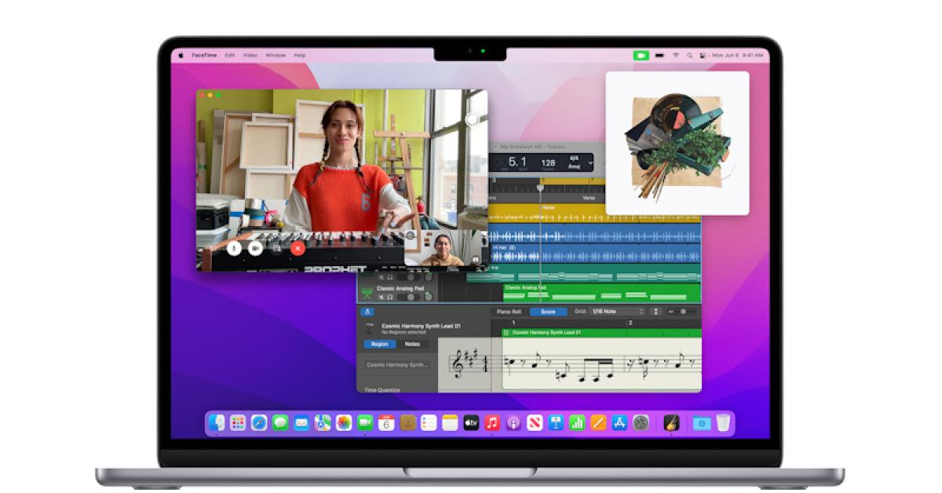Click share screen button in FaceTime
The height and width of the screenshot is (493, 942).
277,247
